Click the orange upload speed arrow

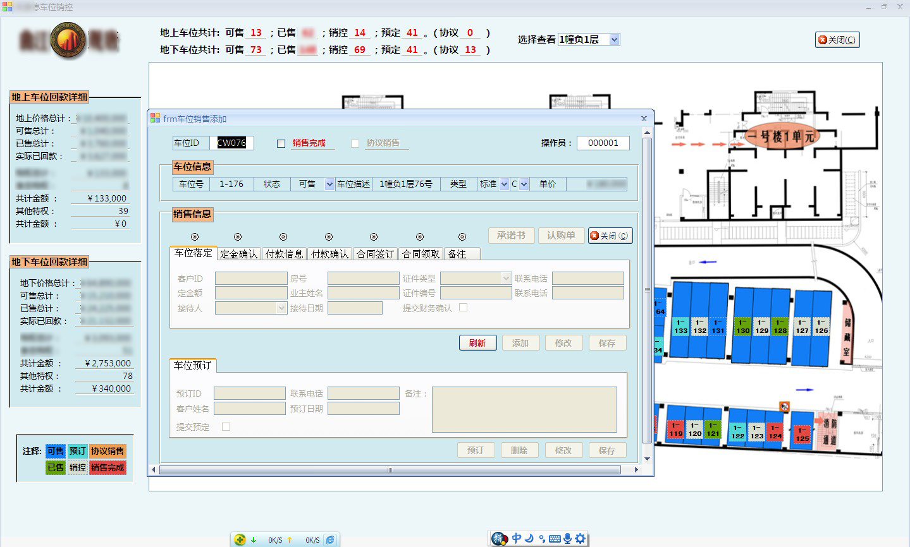click(290, 539)
